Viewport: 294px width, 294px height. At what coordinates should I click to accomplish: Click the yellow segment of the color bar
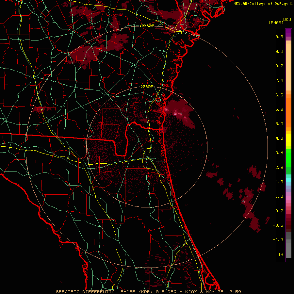coord(288,140)
